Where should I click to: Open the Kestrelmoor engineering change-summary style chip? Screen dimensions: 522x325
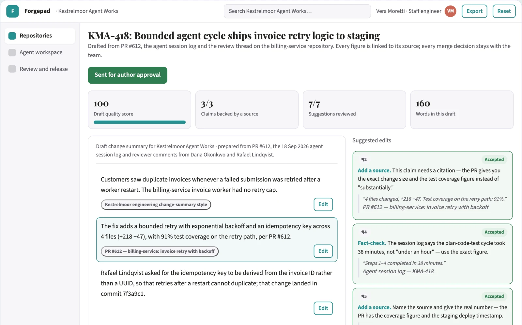(x=156, y=205)
